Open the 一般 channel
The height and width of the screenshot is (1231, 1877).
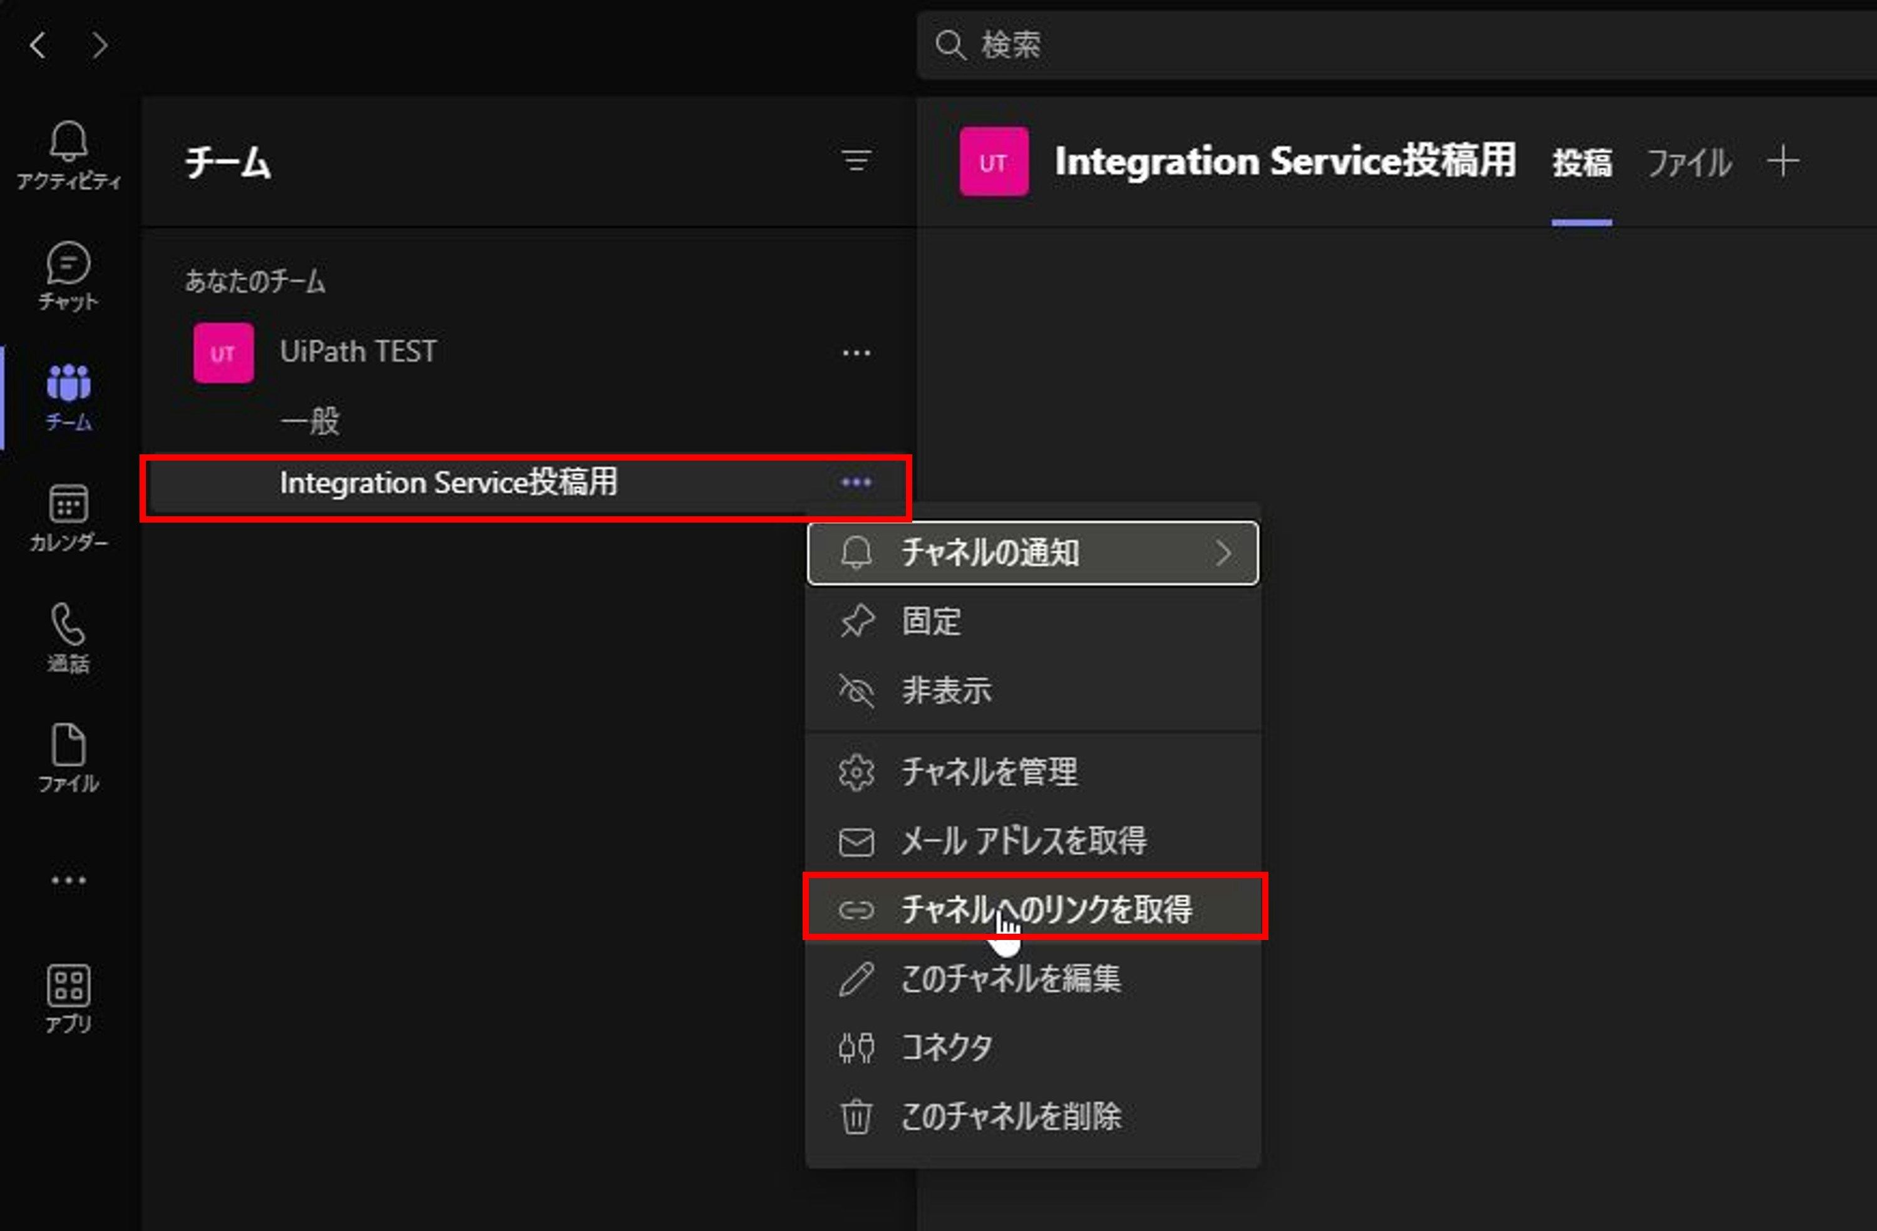click(x=310, y=421)
